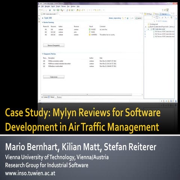The image size is (180, 180).
Task: Click the Activate link in Task List
Action: coord(165,21)
